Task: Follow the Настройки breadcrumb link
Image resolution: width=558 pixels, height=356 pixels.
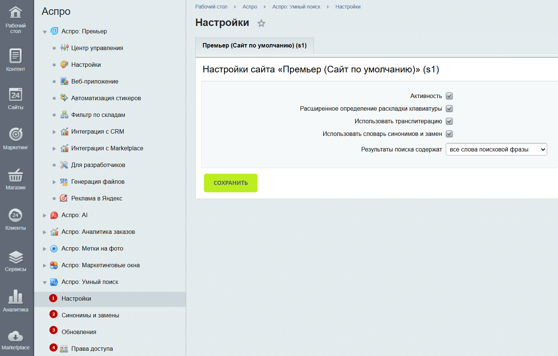Action: (348, 7)
